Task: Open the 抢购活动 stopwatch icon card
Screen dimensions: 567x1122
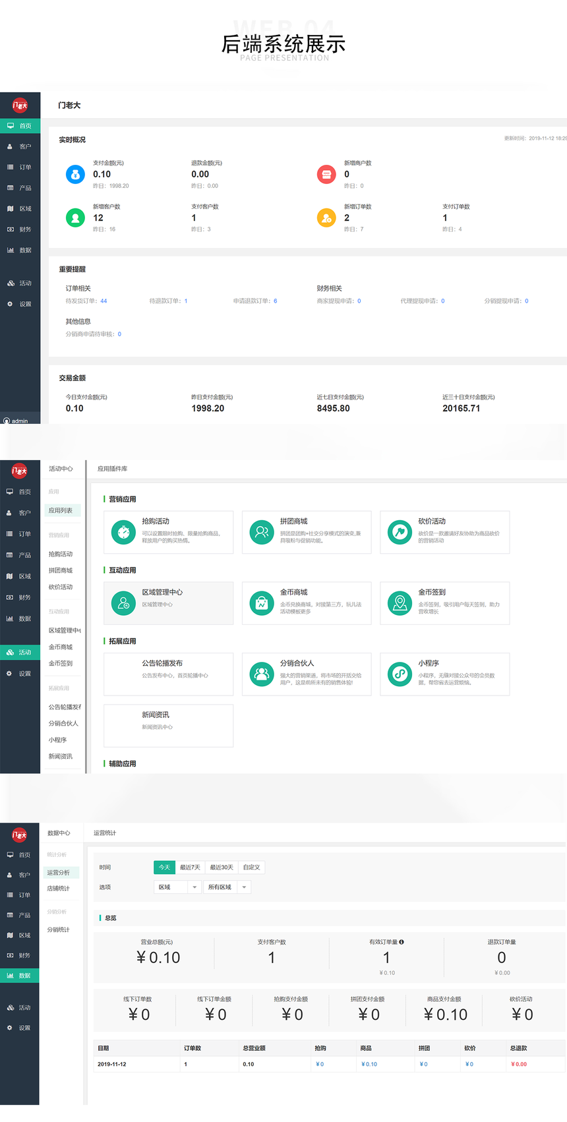Action: [x=123, y=531]
